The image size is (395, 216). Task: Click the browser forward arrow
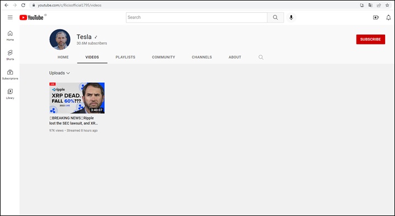coord(15,5)
